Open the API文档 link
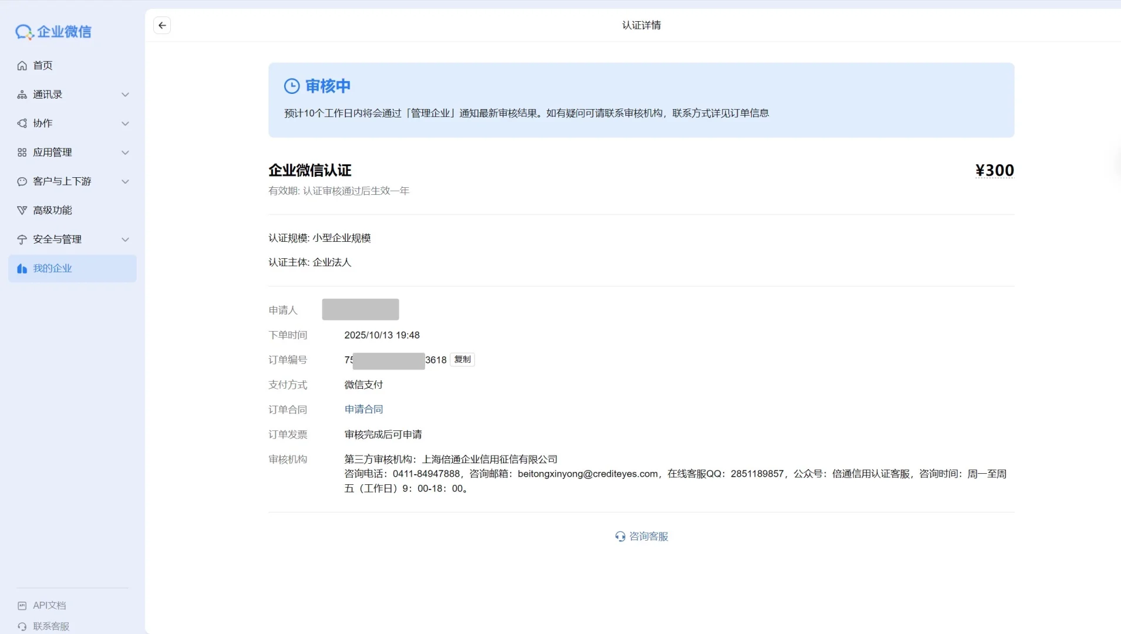 [49, 606]
